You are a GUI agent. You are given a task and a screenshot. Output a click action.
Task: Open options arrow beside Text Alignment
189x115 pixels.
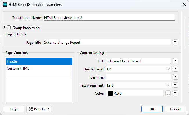tap(176, 85)
